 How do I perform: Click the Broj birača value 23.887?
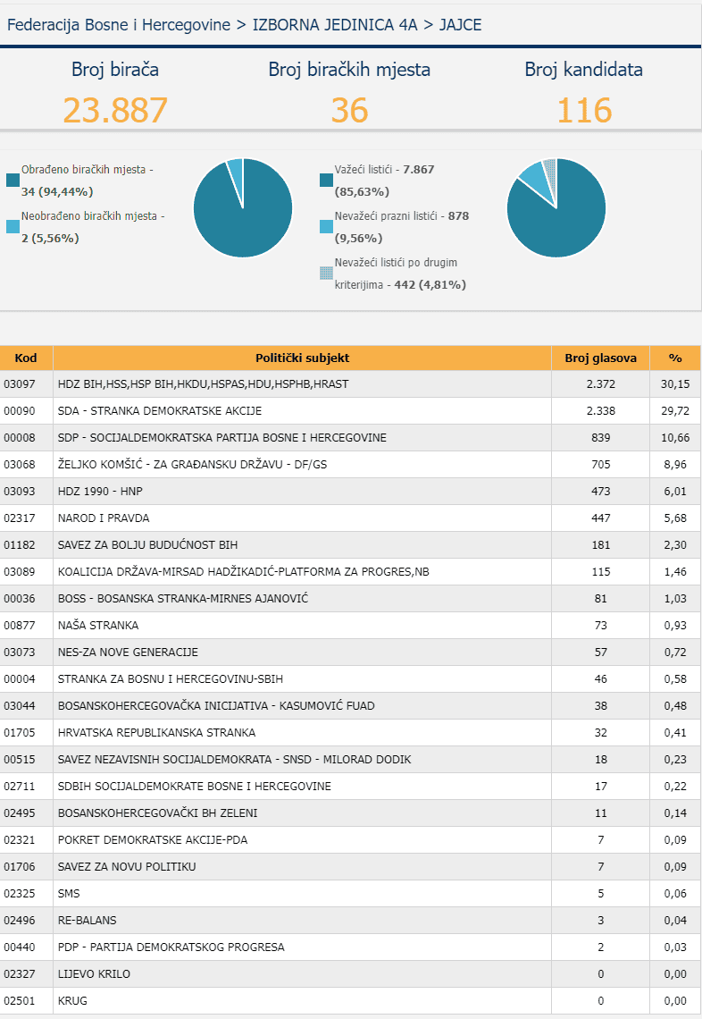tap(115, 110)
